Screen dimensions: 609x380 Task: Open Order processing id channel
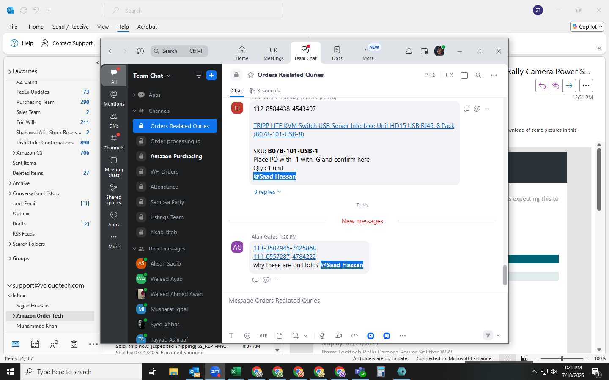pos(175,141)
